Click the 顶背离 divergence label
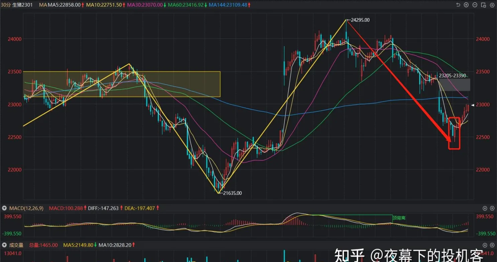 [399, 218]
